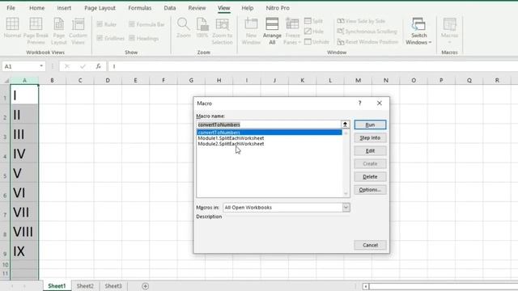
Task: Select cell containing IV
Action: tap(24, 154)
